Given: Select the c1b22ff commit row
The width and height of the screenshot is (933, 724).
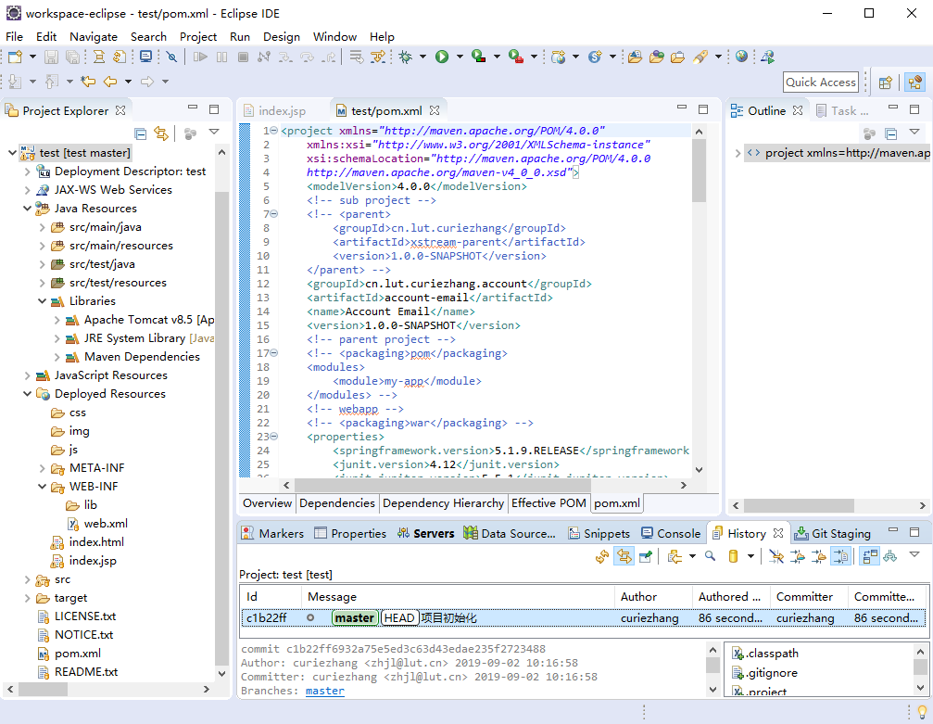Looking at the screenshot, I should tap(583, 618).
